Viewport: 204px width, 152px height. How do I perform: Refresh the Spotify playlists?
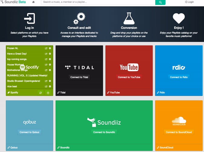(x=41, y=93)
